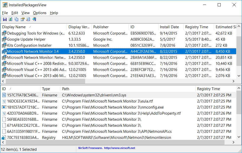Open item Properties via the toolbar properties icon

click(22, 19)
